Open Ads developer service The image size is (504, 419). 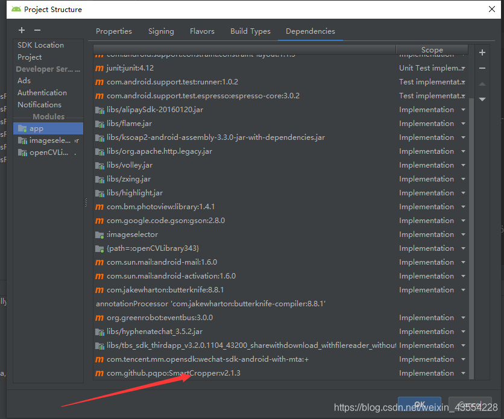24,81
